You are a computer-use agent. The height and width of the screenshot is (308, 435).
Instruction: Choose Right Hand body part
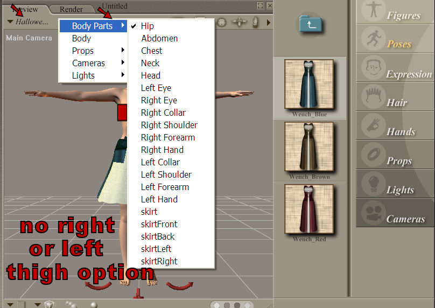[171, 150]
